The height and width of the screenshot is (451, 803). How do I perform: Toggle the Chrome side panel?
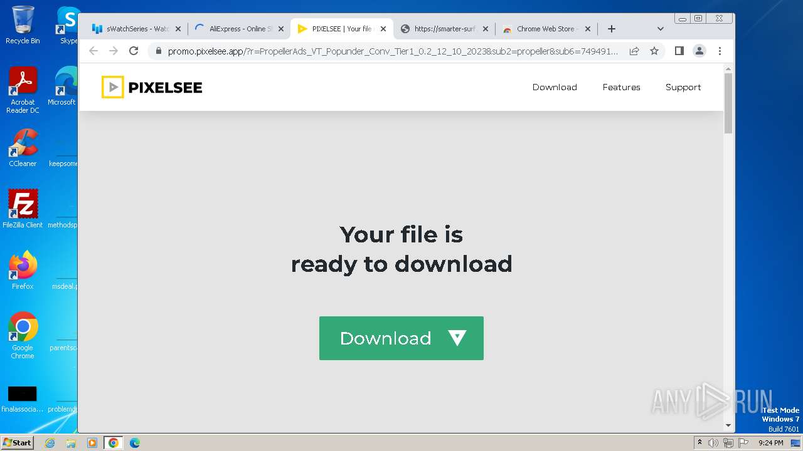[679, 51]
